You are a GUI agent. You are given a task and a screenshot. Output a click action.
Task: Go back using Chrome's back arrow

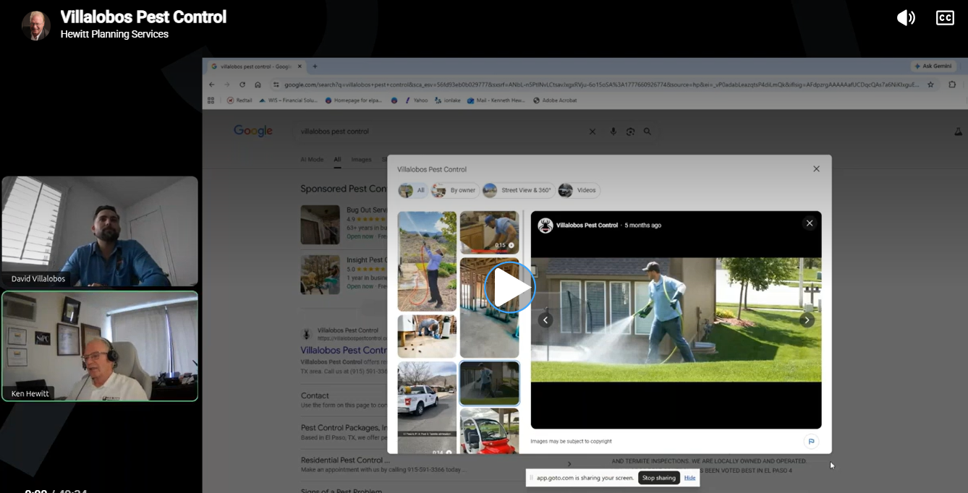tap(212, 84)
